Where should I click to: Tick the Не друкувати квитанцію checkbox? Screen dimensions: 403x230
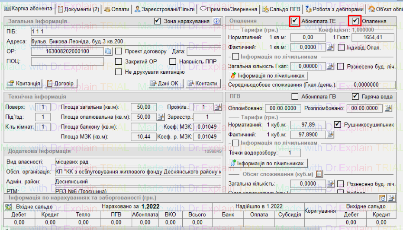click(x=119, y=71)
